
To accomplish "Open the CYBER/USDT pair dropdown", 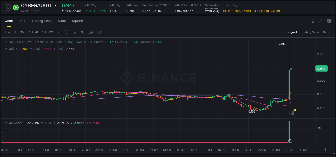I will (x=55, y=5).
